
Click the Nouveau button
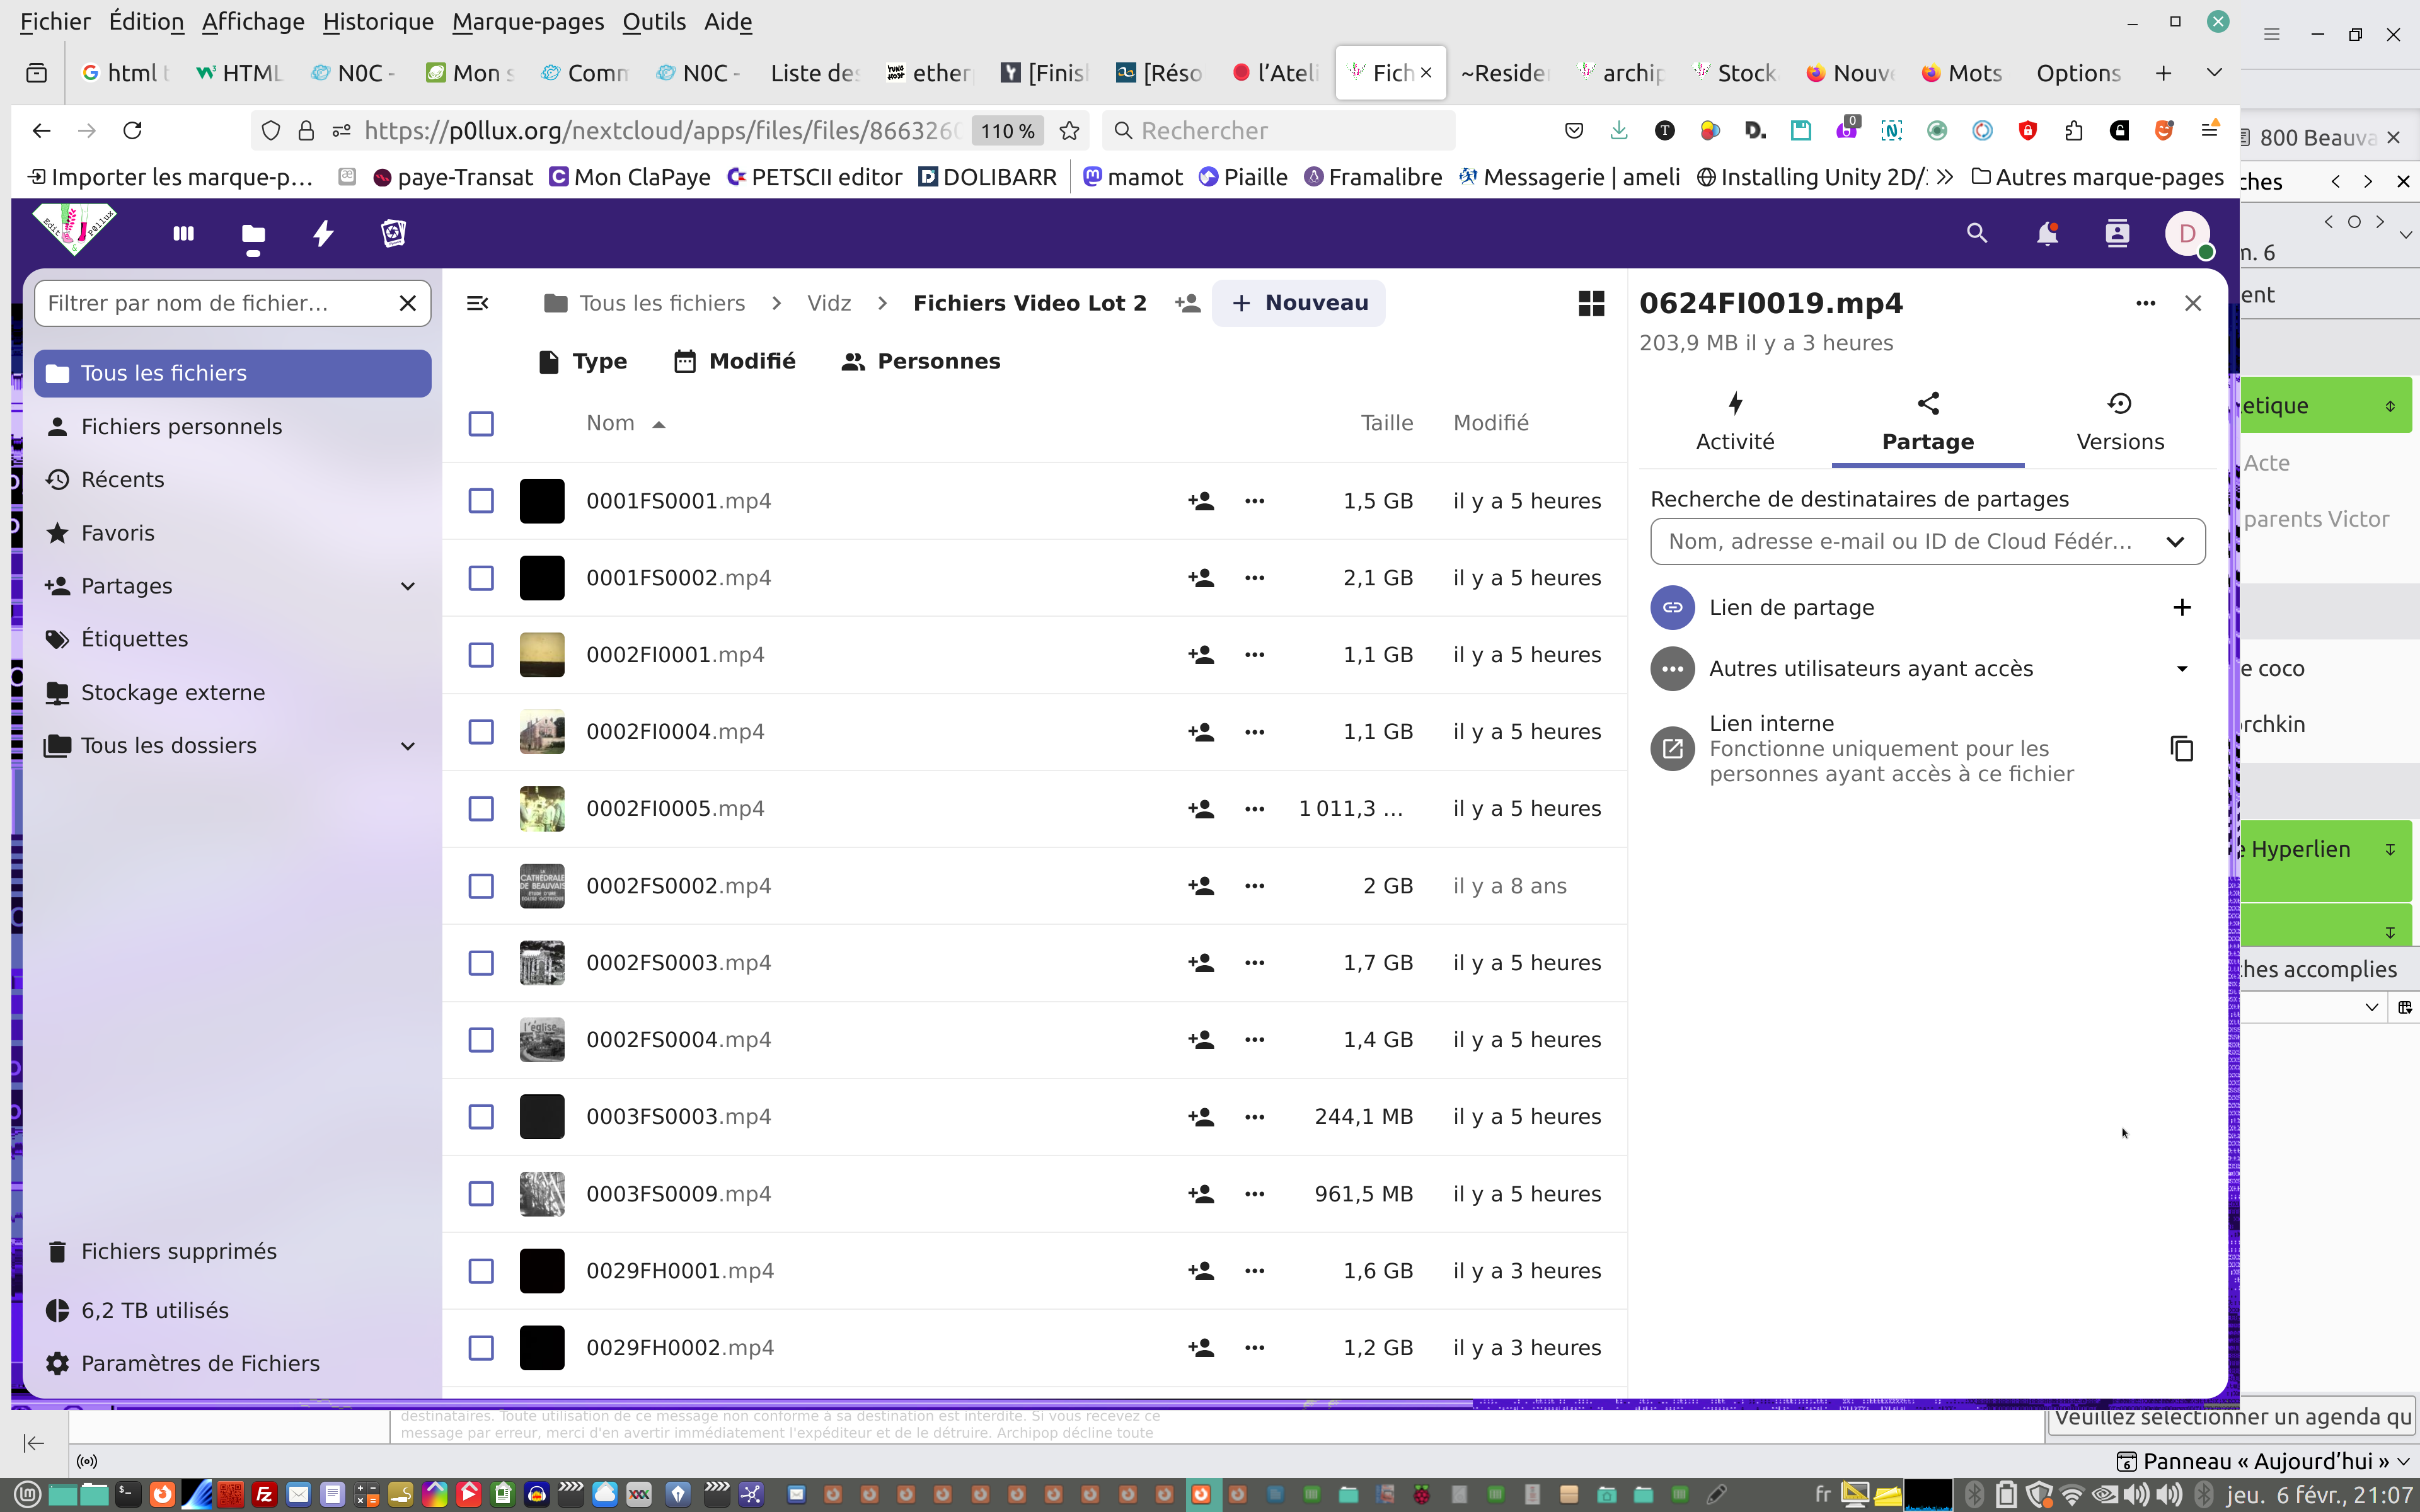[1298, 303]
